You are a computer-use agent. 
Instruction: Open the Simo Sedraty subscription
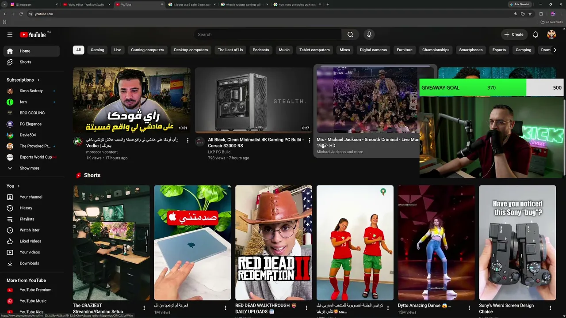[31, 91]
